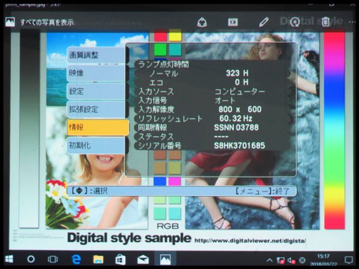The width and height of the screenshot is (359, 269).
Task: Click the 入力解像度 label
Action: (156, 109)
